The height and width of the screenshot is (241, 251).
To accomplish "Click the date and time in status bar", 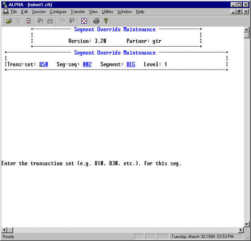I will [x=203, y=237].
